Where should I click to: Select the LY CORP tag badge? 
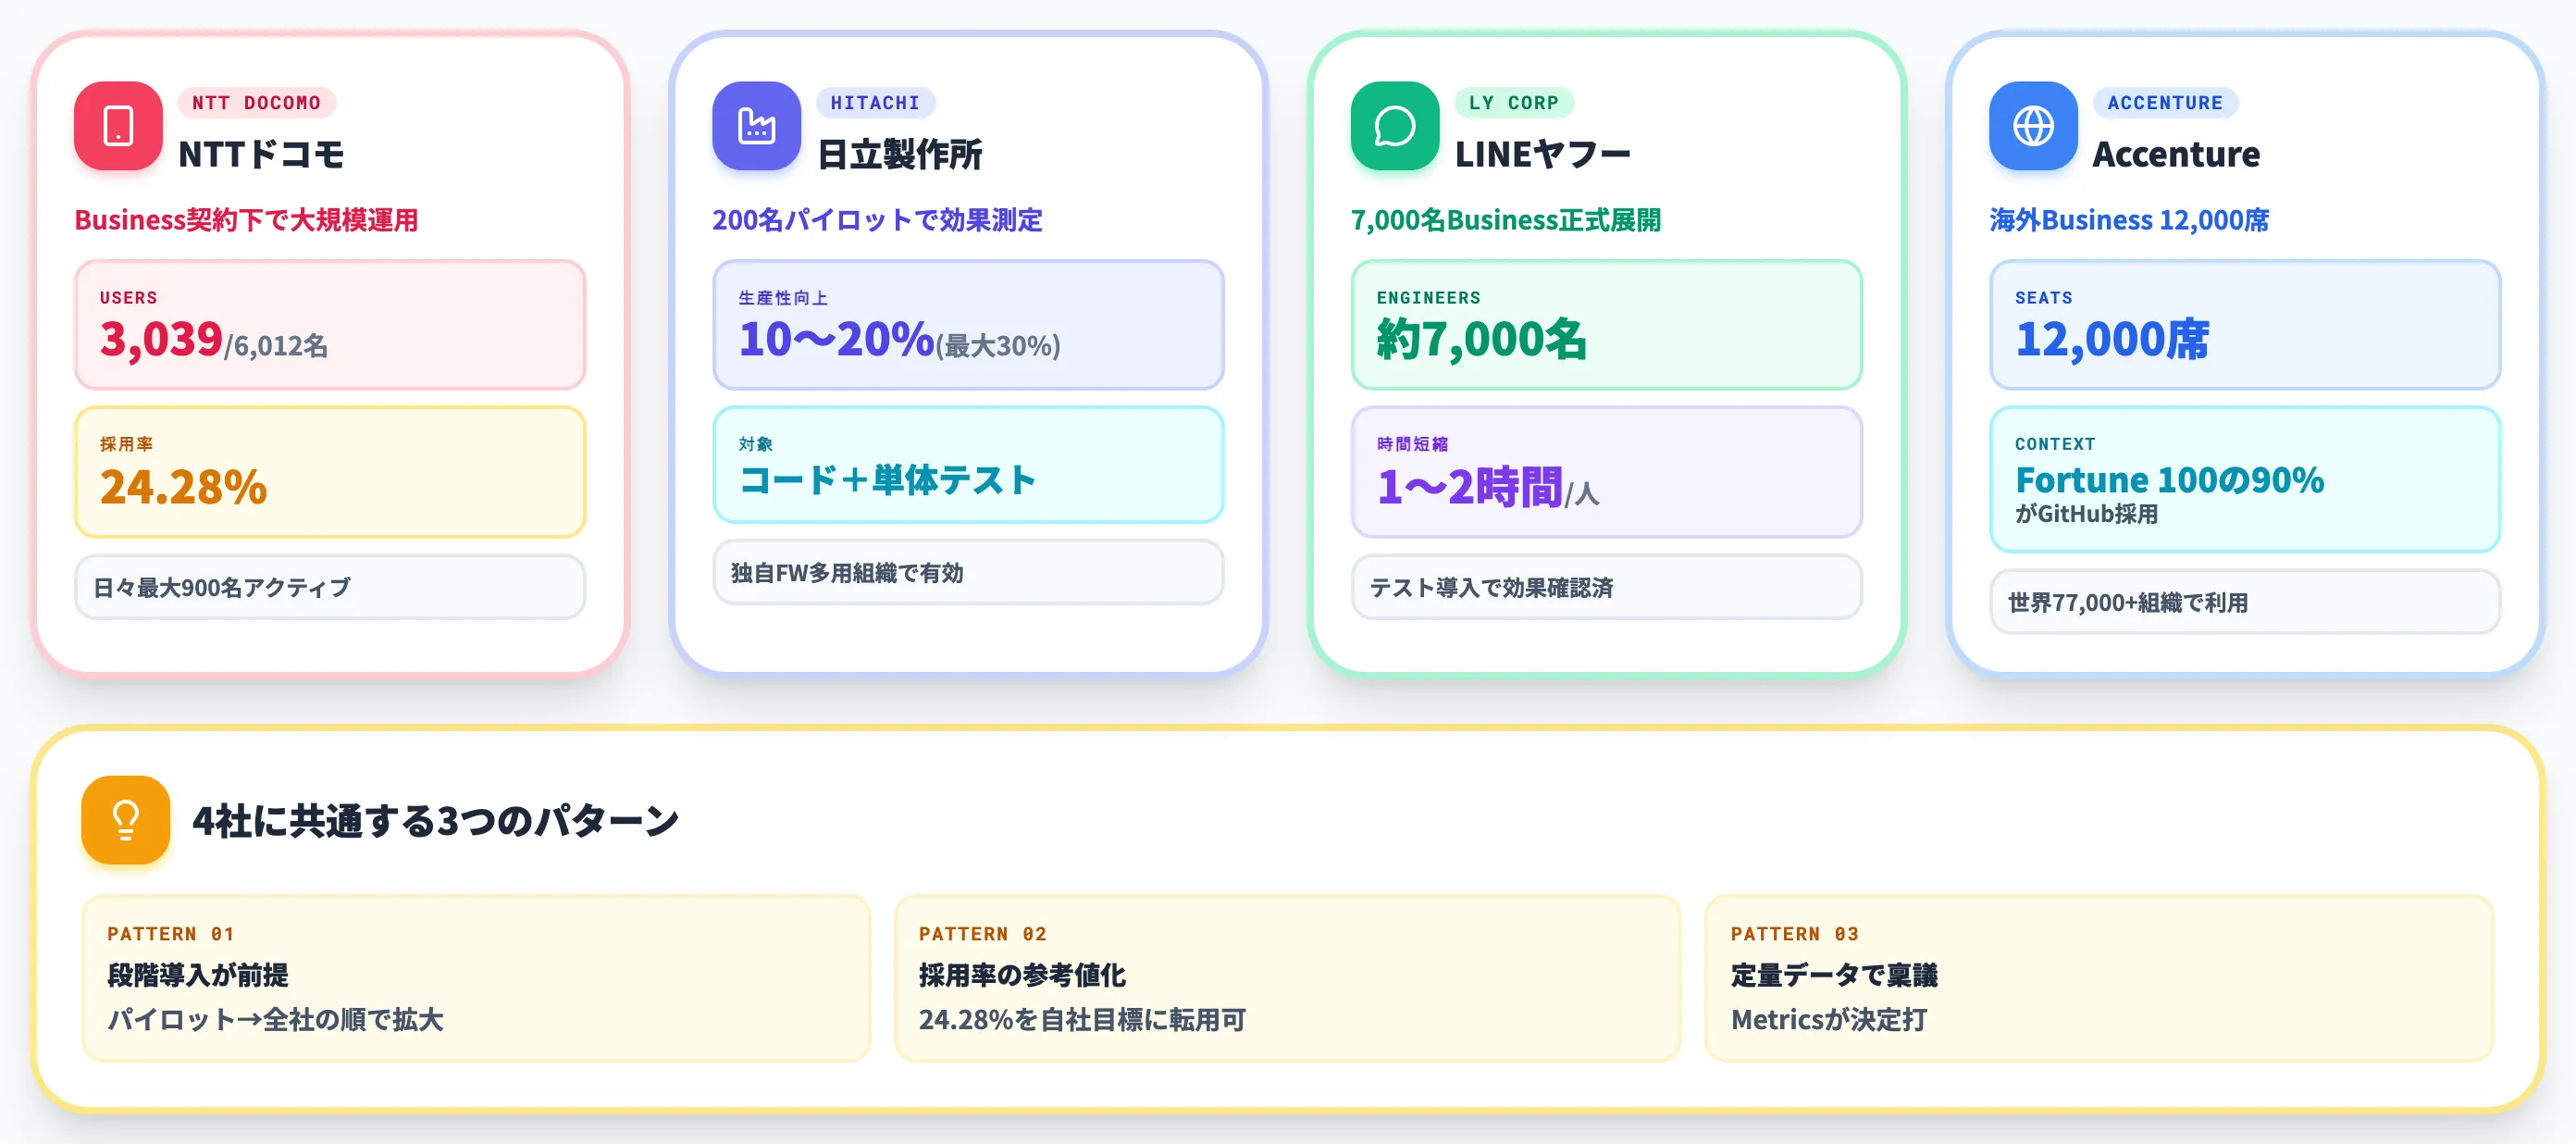1514,103
